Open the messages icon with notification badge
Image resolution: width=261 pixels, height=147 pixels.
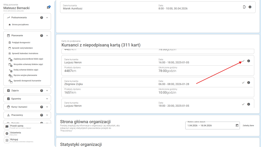[48, 7]
